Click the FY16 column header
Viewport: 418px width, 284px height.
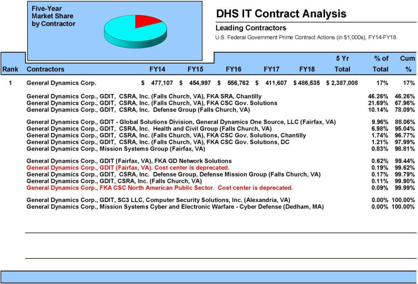pos(233,69)
